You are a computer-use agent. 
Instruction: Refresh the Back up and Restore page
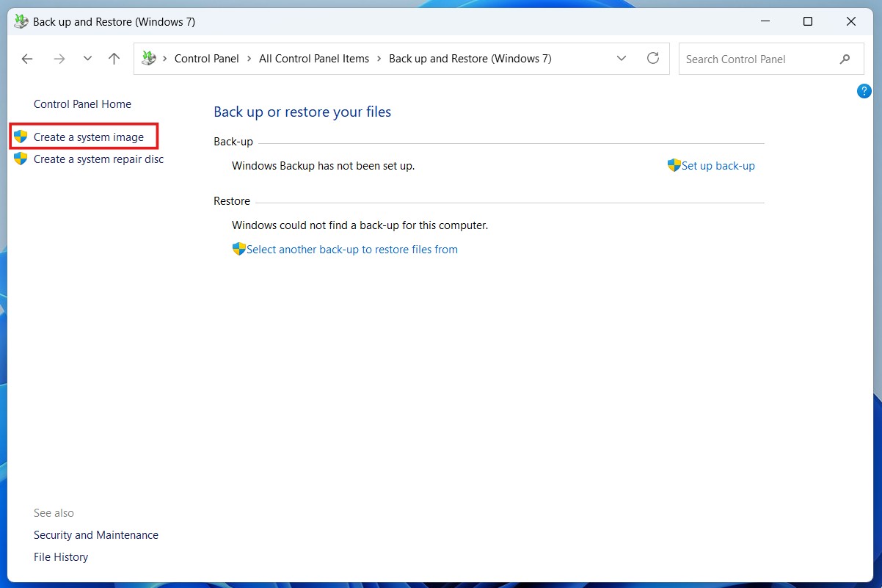652,59
